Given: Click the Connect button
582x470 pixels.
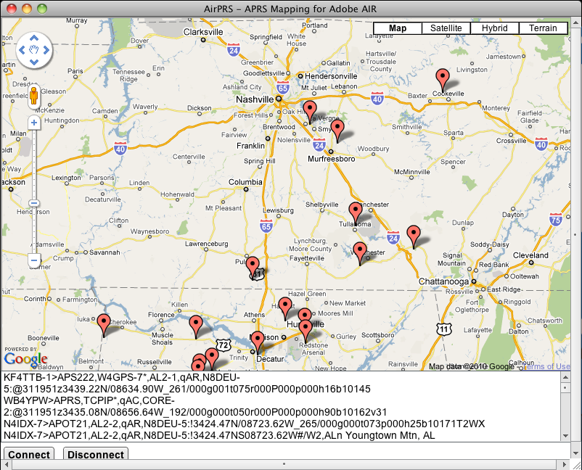Looking at the screenshot, I should pos(29,455).
